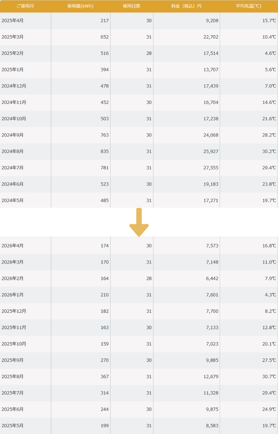Select the 2025年3月 row

(139, 37)
